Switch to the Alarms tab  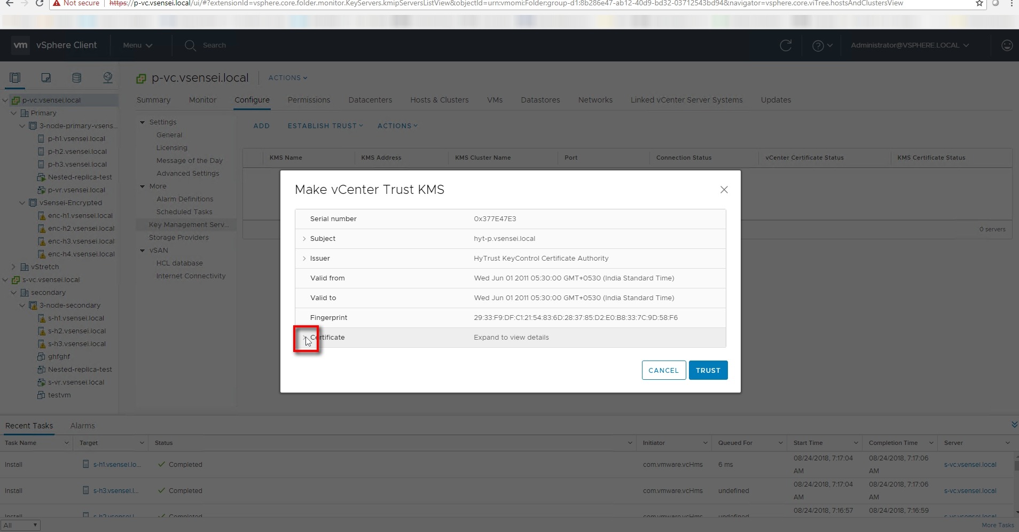[x=82, y=426]
